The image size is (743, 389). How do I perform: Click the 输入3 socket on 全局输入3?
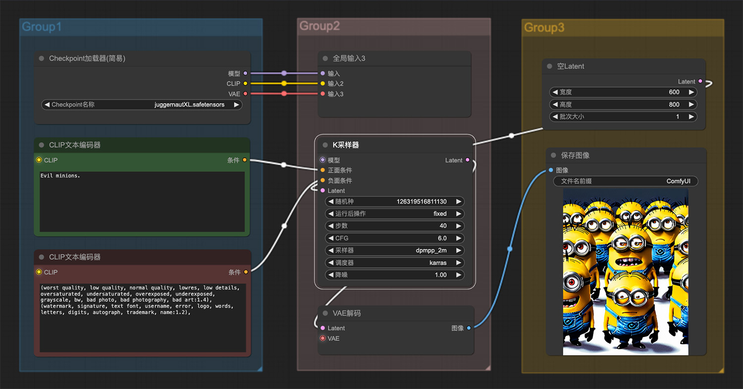(x=323, y=94)
